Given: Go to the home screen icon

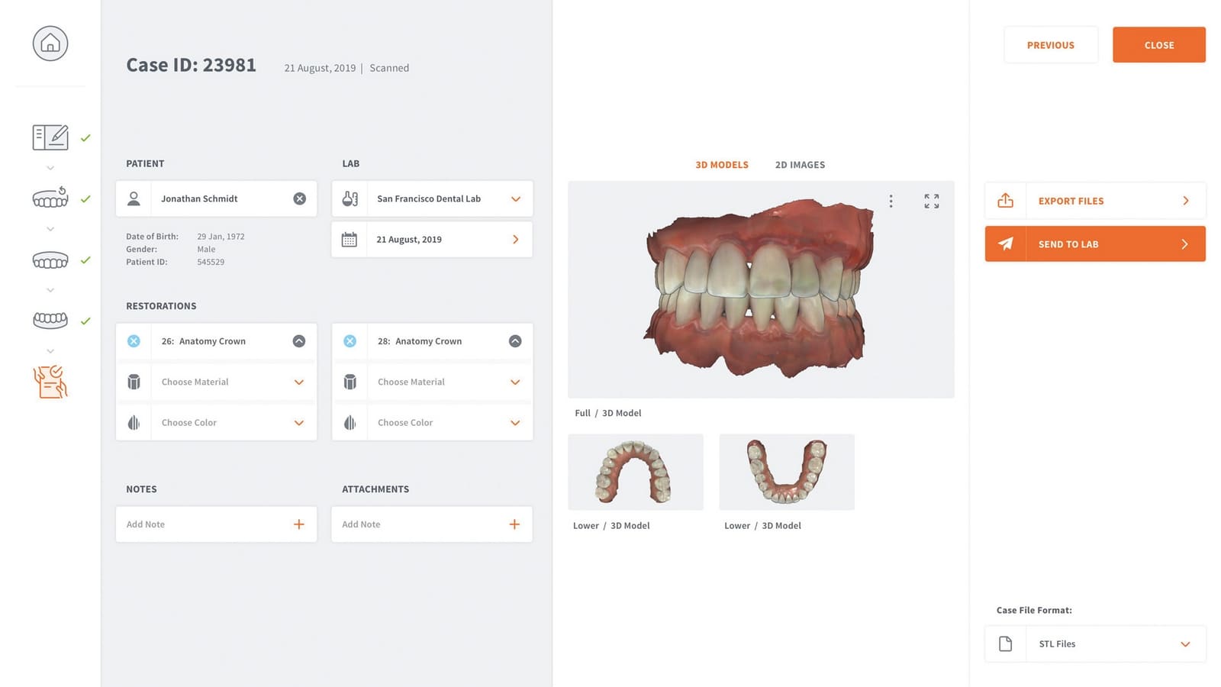Looking at the screenshot, I should pos(50,44).
